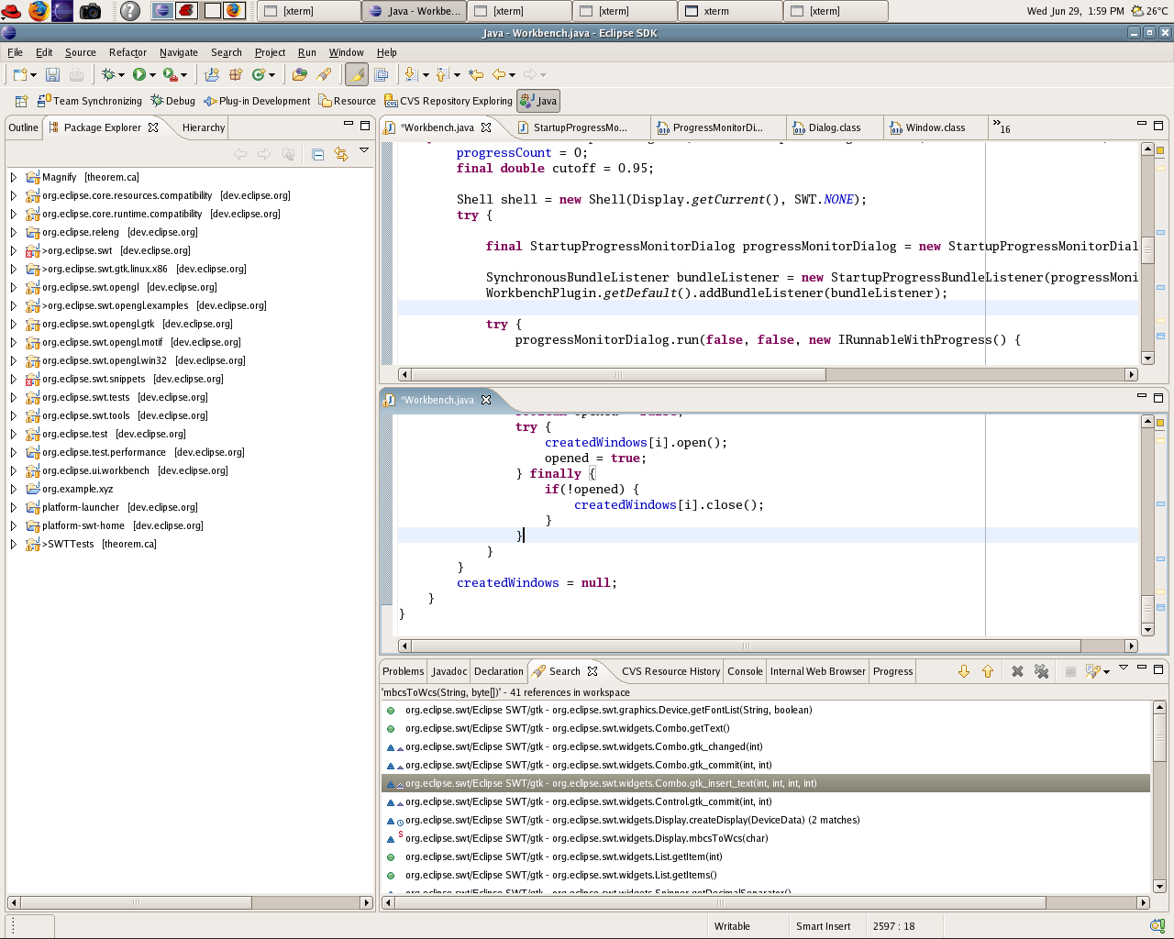Screen dimensions: 1174x939
Task: Select Combo.gtk_insert_text search result
Action: tap(611, 783)
